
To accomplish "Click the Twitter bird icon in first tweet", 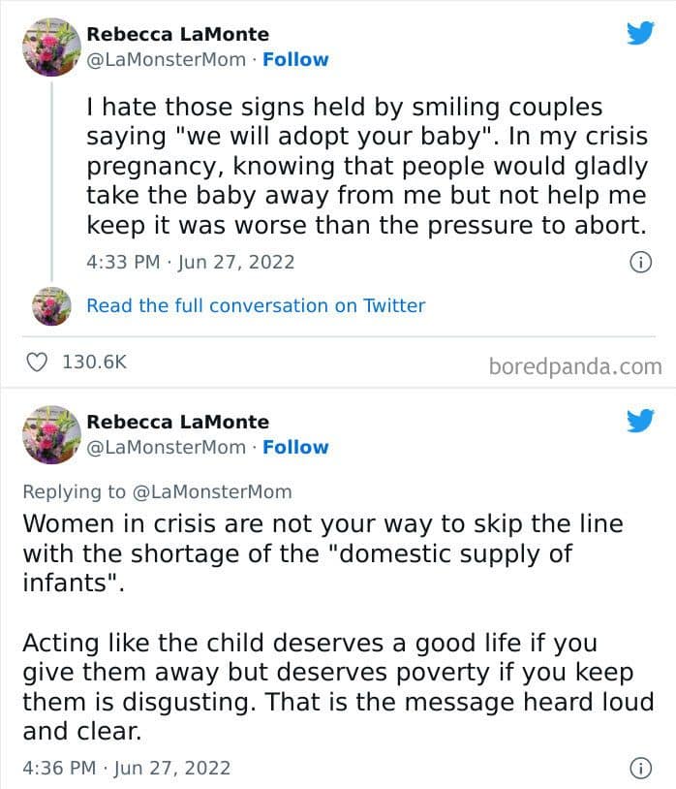I will click(640, 33).
